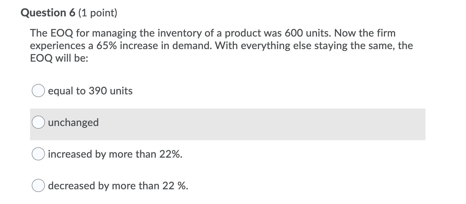The image size is (466, 204).
Task: Click the text "unchanged"
Action: pos(73,123)
